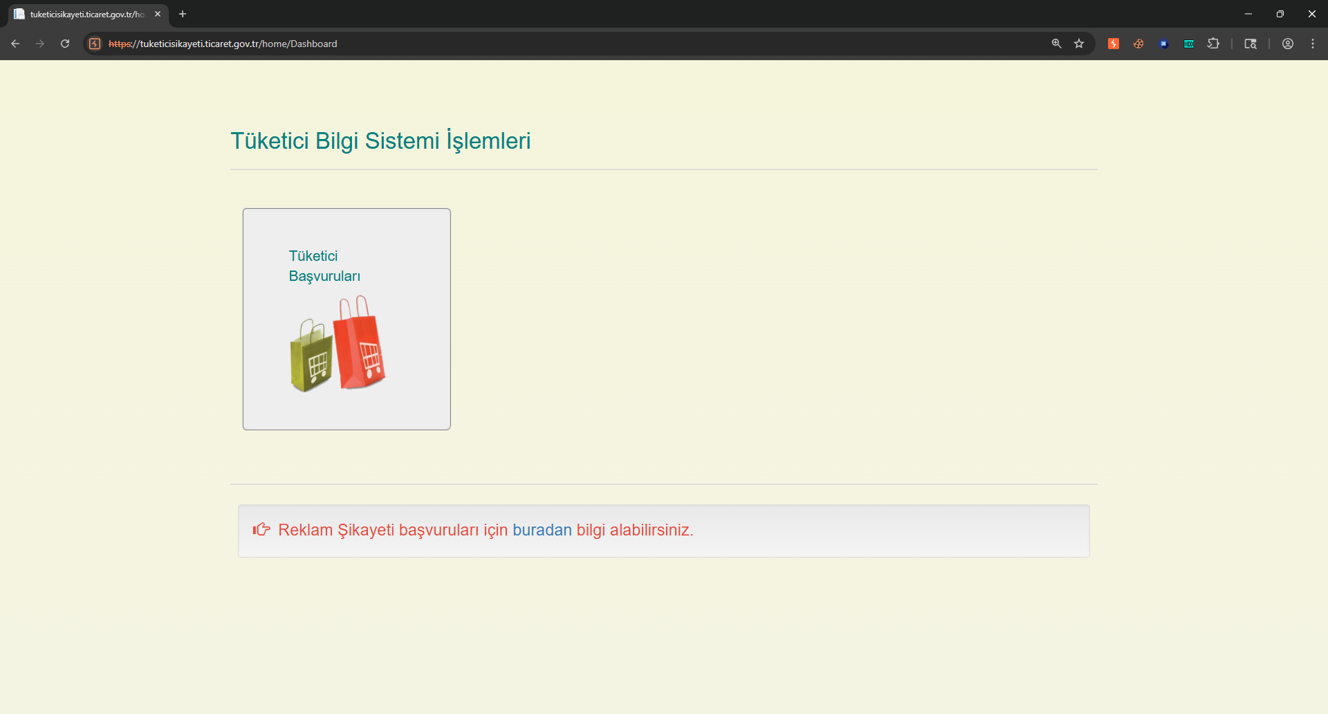Reload the page
1328x714 pixels.
click(65, 44)
